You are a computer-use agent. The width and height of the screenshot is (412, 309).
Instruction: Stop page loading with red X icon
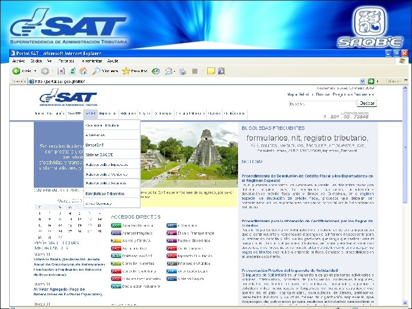pyautogui.click(x=61, y=71)
